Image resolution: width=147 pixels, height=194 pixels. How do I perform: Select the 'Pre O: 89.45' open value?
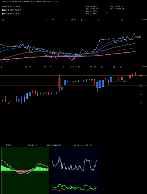(92, 6)
